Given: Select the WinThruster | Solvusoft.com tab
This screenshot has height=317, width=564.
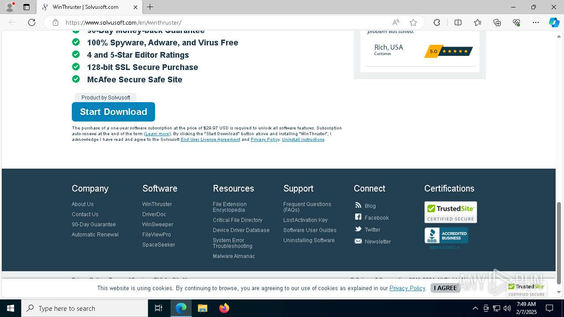Looking at the screenshot, I should 89,7.
